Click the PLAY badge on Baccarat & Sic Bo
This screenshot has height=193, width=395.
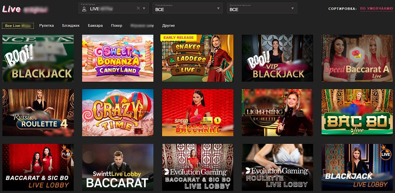(x=66, y=153)
